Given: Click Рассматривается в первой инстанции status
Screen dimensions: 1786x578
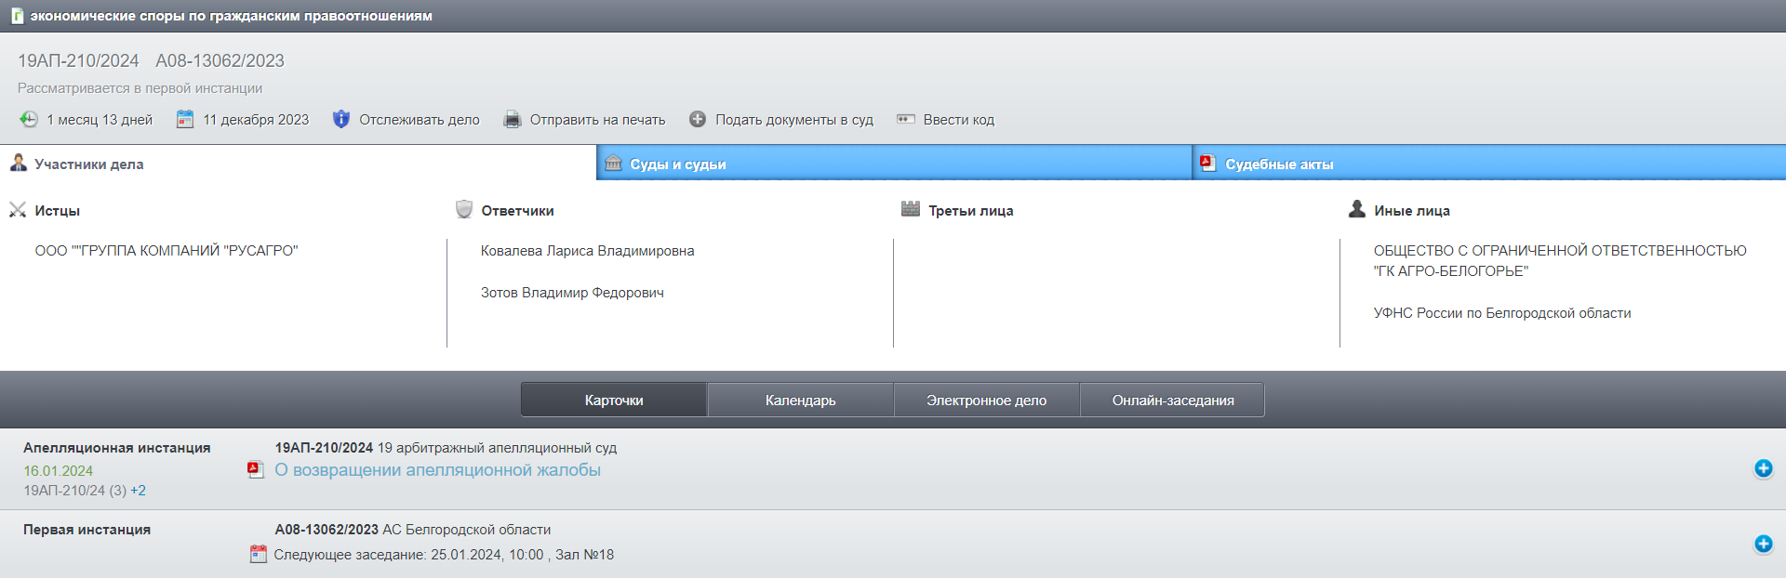Looking at the screenshot, I should pos(140,88).
